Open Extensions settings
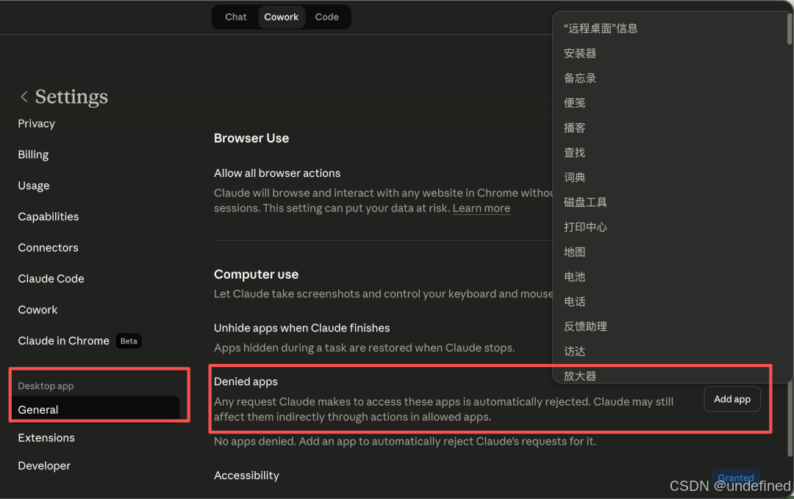The width and height of the screenshot is (794, 499). [x=46, y=438]
